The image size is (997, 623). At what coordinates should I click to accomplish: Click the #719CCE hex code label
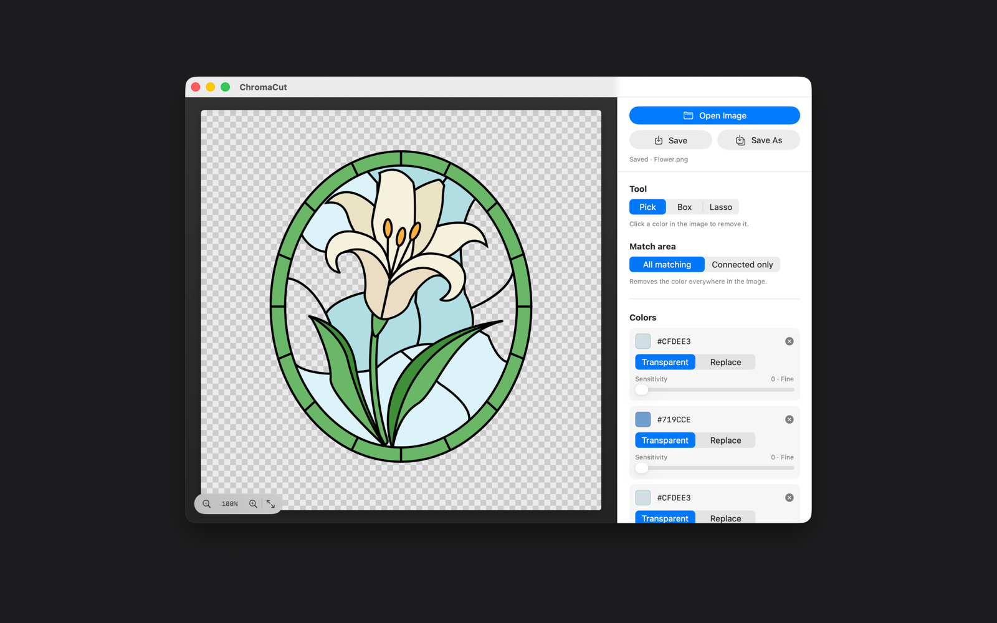tap(674, 419)
